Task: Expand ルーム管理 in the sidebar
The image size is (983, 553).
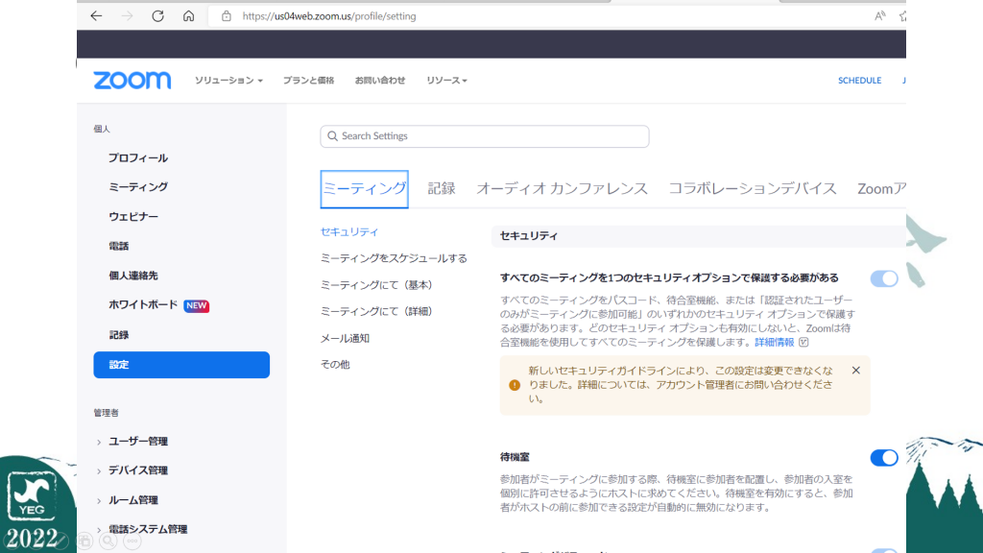Action: click(99, 501)
